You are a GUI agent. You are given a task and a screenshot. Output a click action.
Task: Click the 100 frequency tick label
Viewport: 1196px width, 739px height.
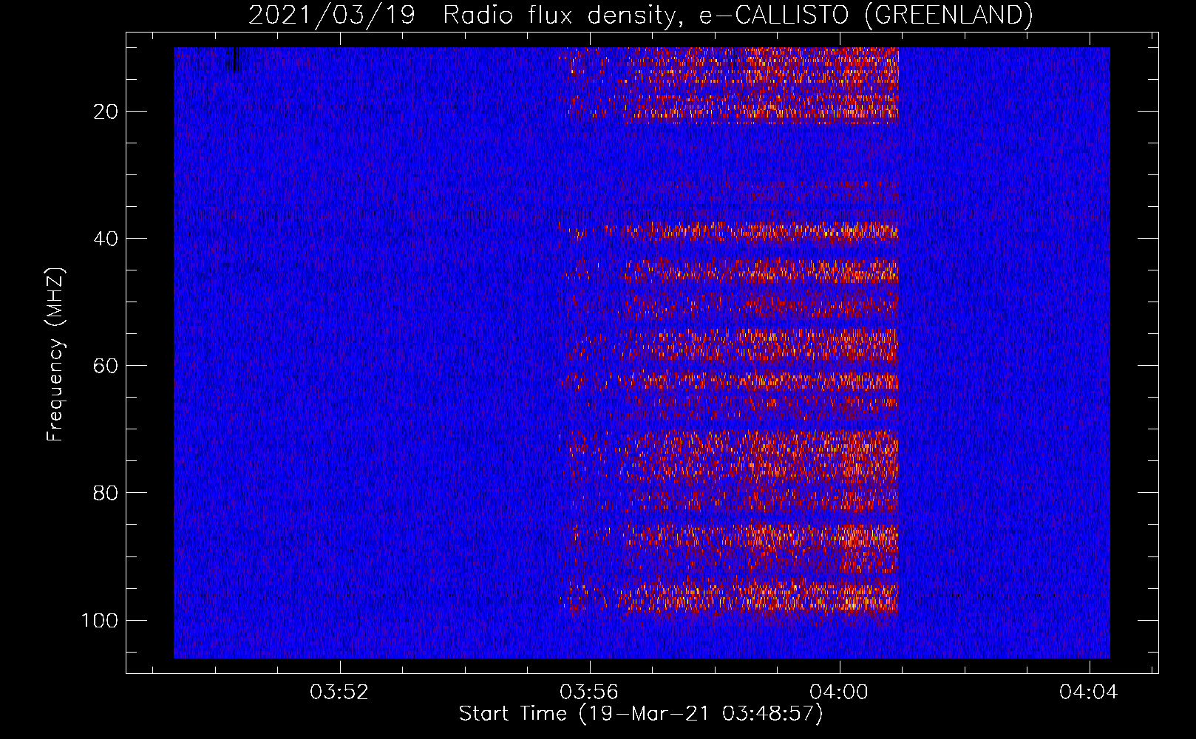(100, 620)
